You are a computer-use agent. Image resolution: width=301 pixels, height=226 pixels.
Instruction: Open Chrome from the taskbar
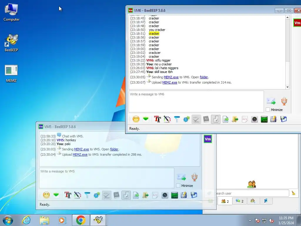pos(81,220)
